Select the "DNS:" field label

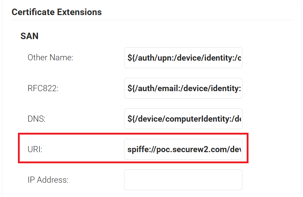point(37,119)
